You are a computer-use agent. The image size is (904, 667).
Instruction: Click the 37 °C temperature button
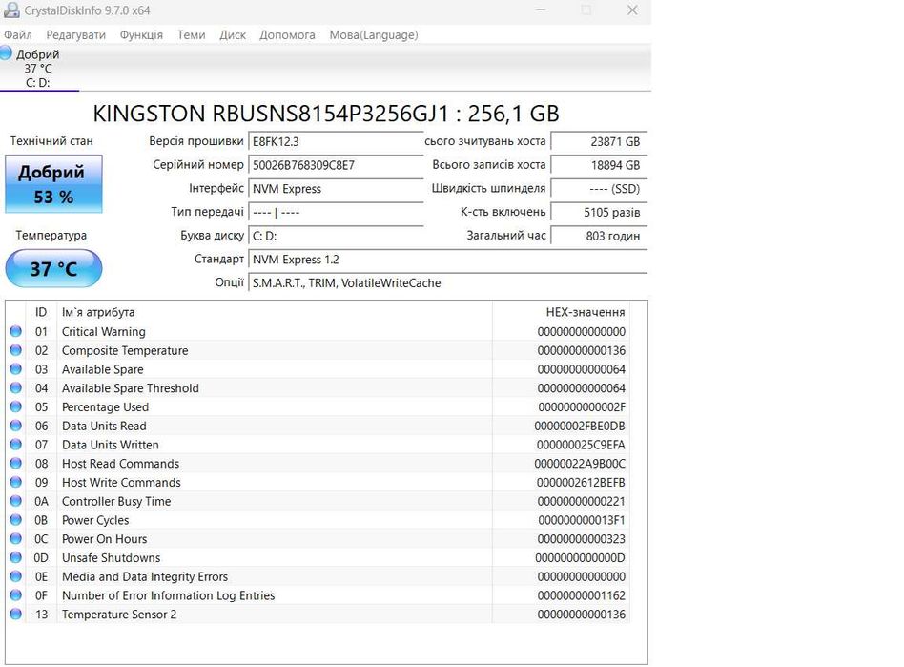pyautogui.click(x=53, y=268)
